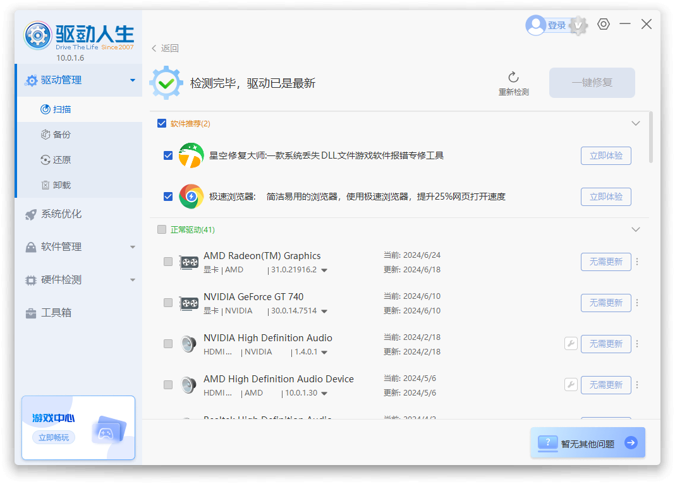Click the wrench icon for AMD High Definition Audio
Screen dimensions: 675x484
(571, 385)
